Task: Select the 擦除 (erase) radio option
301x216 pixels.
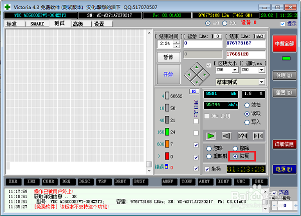Action: [235, 148]
